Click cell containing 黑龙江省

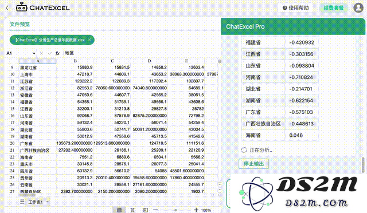tap(37, 68)
